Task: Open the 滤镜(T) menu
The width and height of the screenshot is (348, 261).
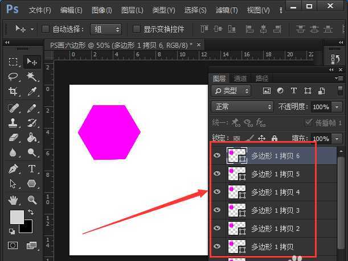Action: point(226,10)
